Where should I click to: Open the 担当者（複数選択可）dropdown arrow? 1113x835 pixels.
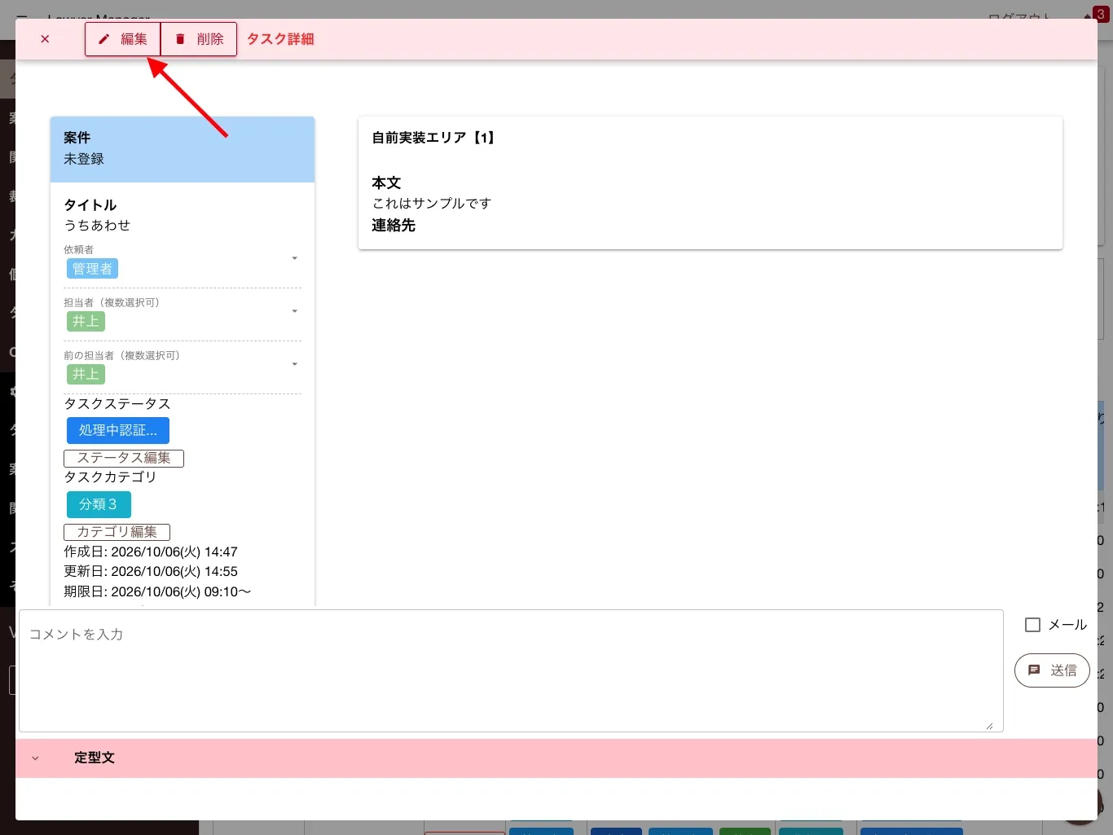click(294, 311)
